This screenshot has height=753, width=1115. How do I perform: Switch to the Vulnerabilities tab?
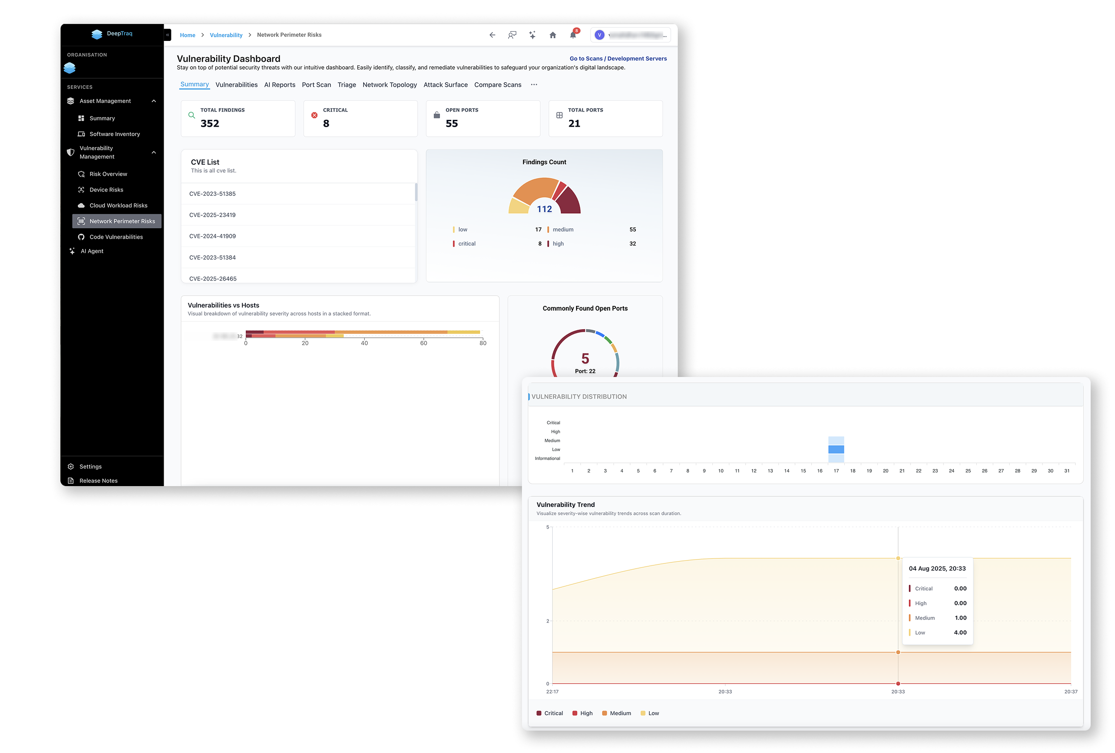pyautogui.click(x=236, y=85)
